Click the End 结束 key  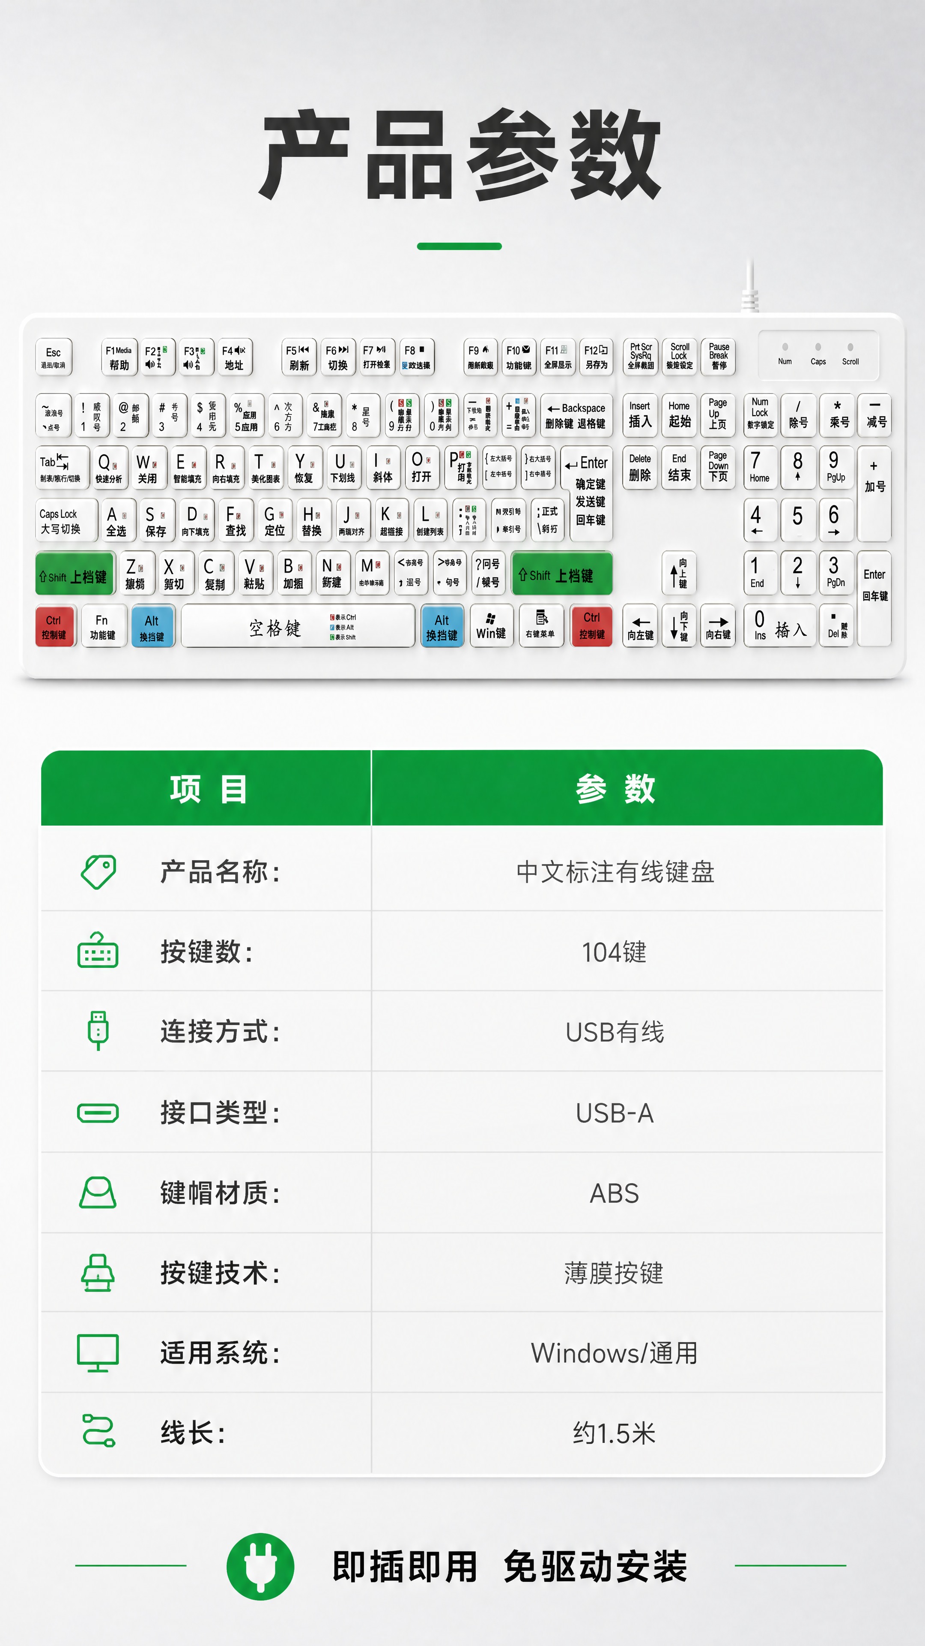coord(679,468)
